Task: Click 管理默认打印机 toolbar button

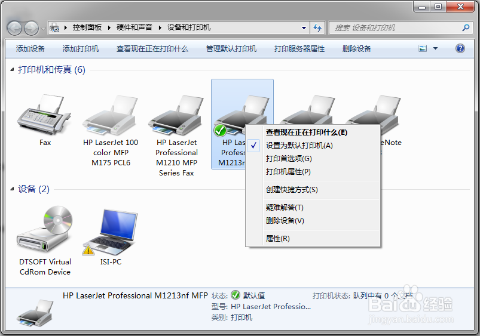Action: (231, 48)
